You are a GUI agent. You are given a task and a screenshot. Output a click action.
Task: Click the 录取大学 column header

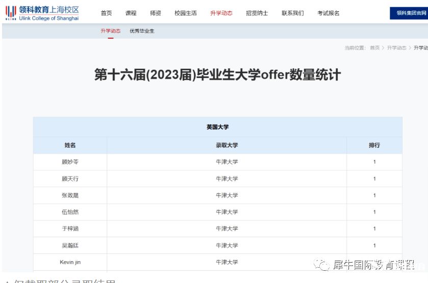pyautogui.click(x=226, y=146)
